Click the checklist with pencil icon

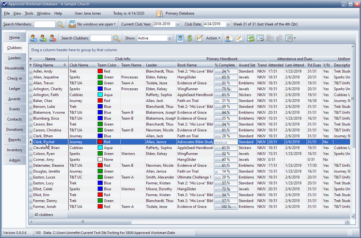[199, 38]
